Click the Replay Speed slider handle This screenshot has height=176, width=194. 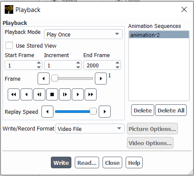click(x=93, y=111)
